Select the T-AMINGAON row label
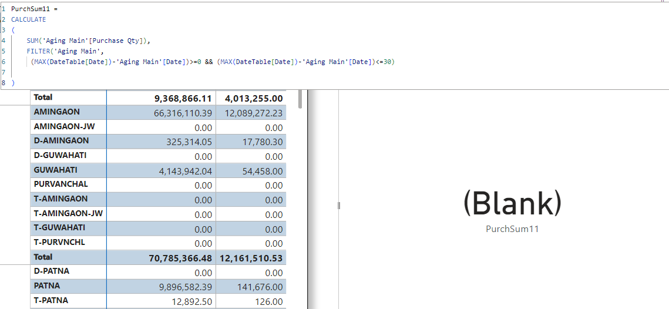This screenshot has width=669, height=309. [60, 199]
